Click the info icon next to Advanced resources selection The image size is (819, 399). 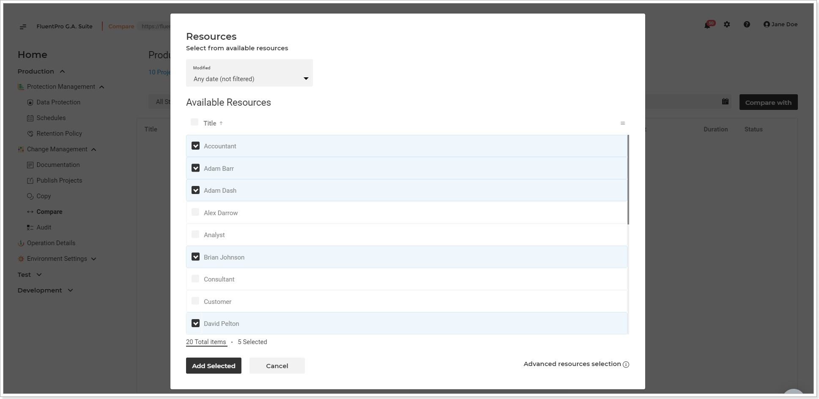tap(626, 364)
